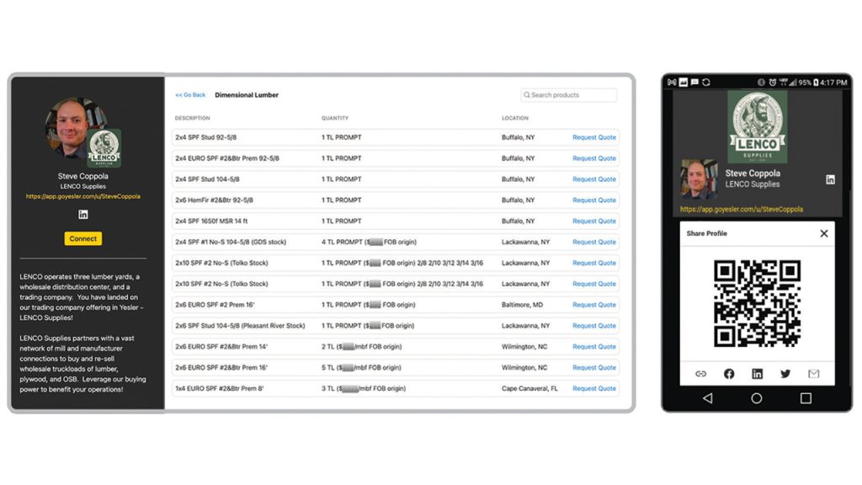The height and width of the screenshot is (485, 862).
Task: Request Quote for 1x4 EURO SPF #2&Btr Prem 8'
Action: click(x=593, y=388)
